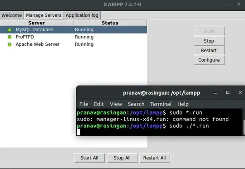245x169 pixels.
Task: Open the terminal View menu
Action: click(116, 104)
